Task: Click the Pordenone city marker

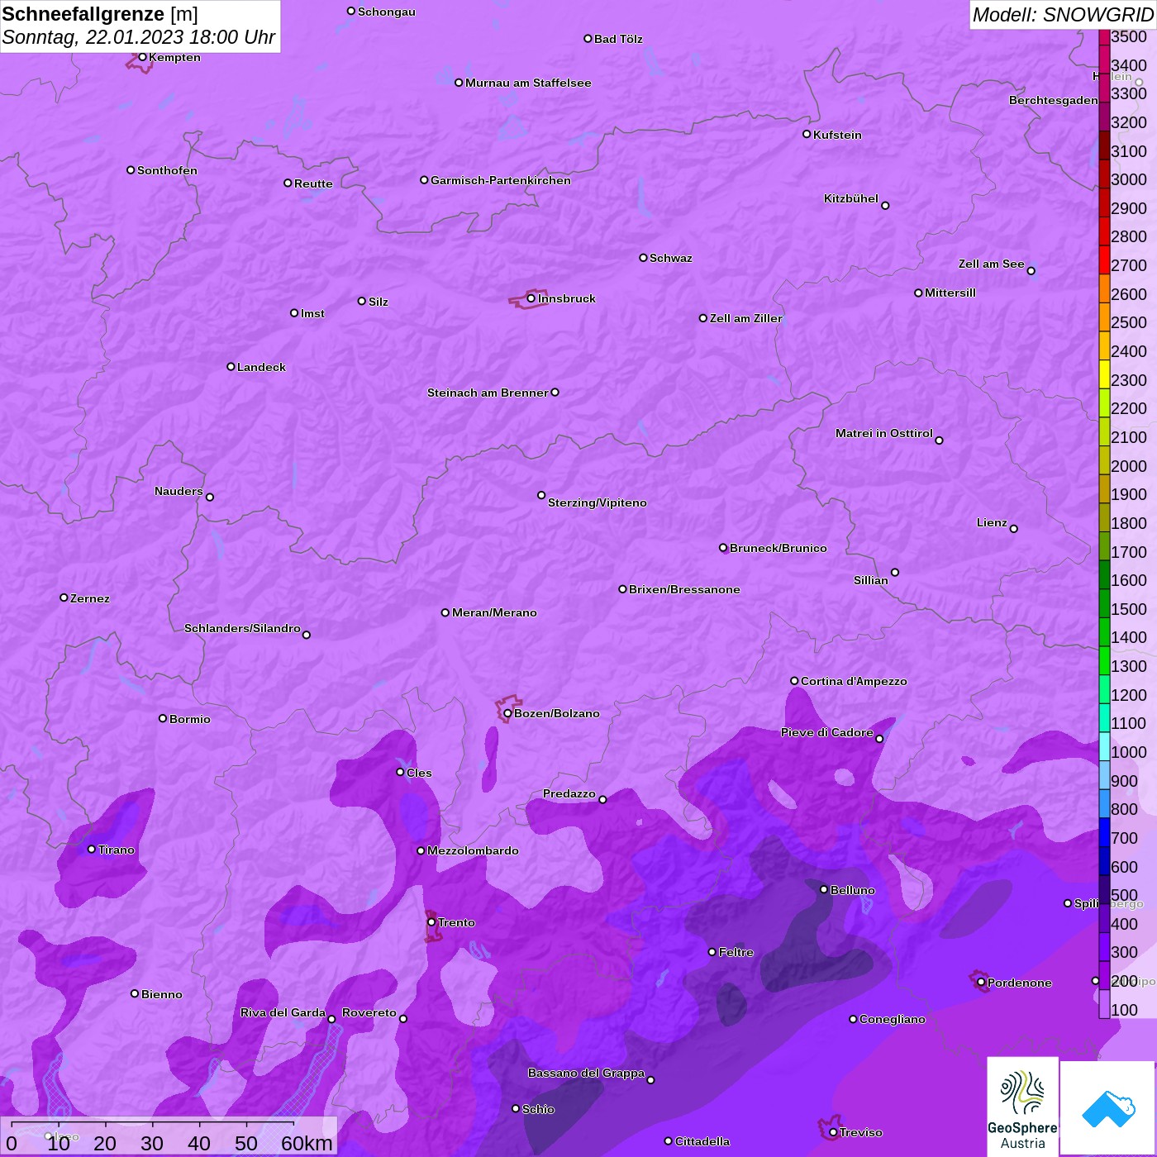Action: [981, 983]
